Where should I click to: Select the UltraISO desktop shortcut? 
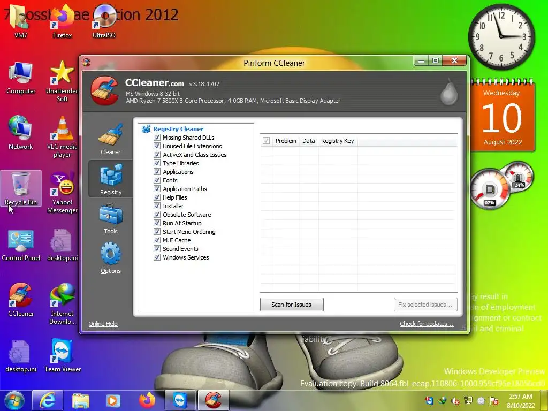[x=104, y=21]
